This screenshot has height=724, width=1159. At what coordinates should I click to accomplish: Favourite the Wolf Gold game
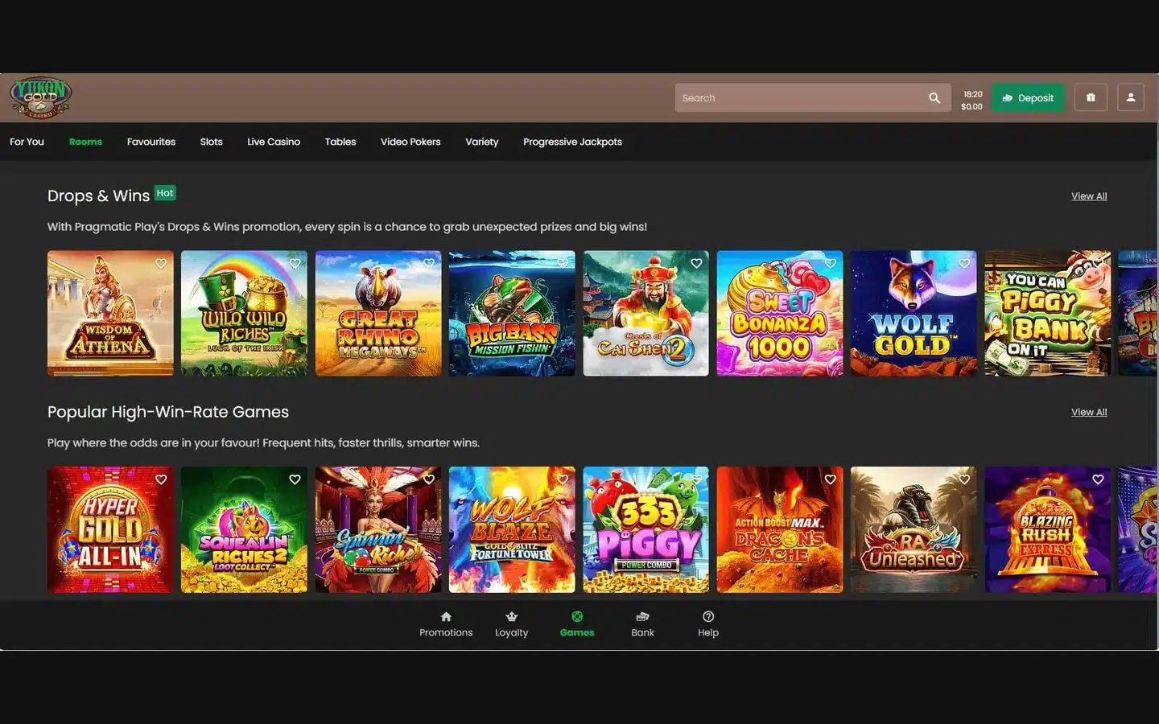(964, 263)
